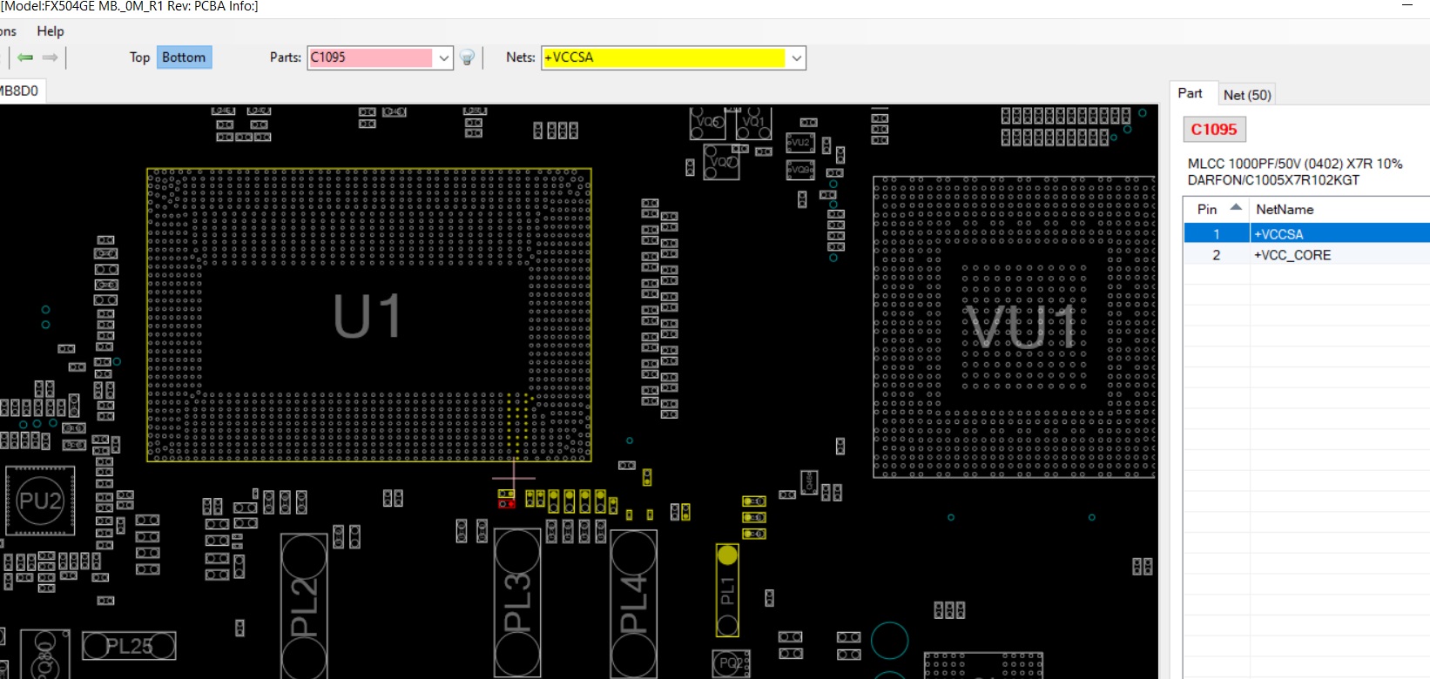Select the highlighted PL1 inductor
This screenshot has height=679, width=1430.
727,590
